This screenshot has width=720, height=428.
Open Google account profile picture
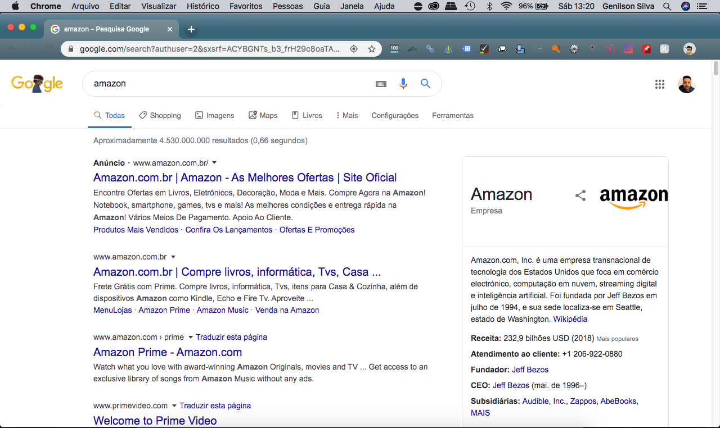686,84
